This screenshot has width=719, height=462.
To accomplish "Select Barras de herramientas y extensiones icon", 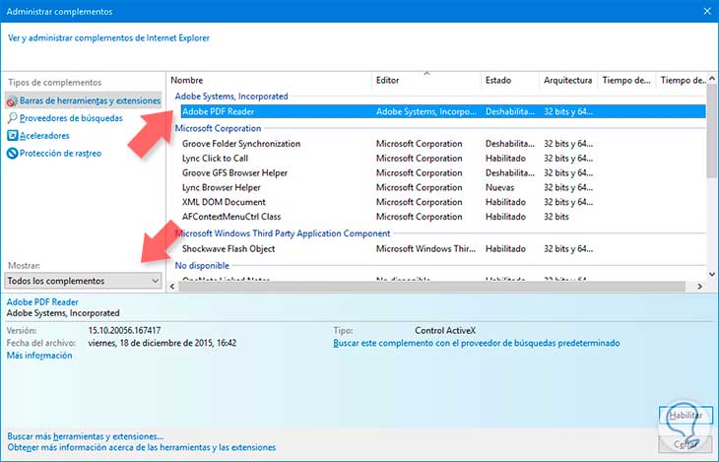I will [x=12, y=100].
